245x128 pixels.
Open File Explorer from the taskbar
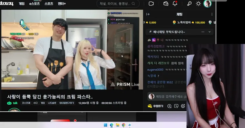(118, 125)
